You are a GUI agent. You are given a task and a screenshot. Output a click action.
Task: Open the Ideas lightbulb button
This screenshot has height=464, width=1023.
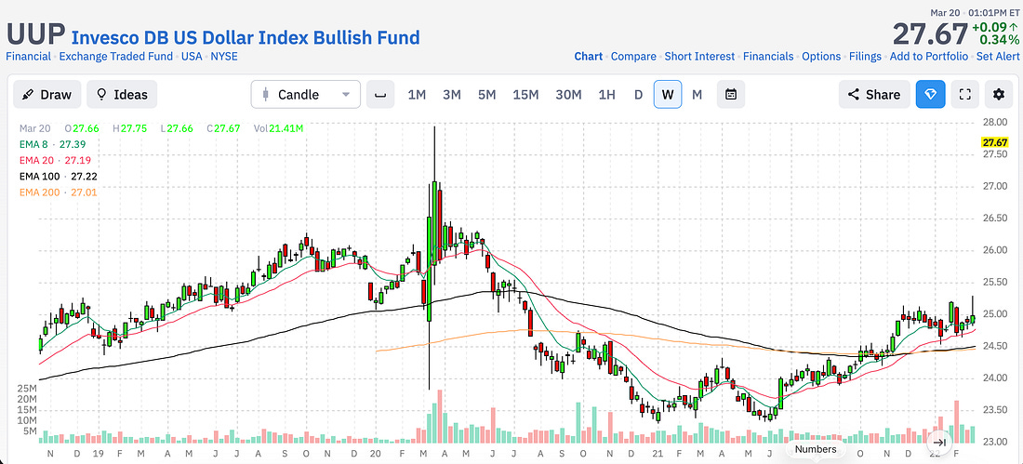122,95
